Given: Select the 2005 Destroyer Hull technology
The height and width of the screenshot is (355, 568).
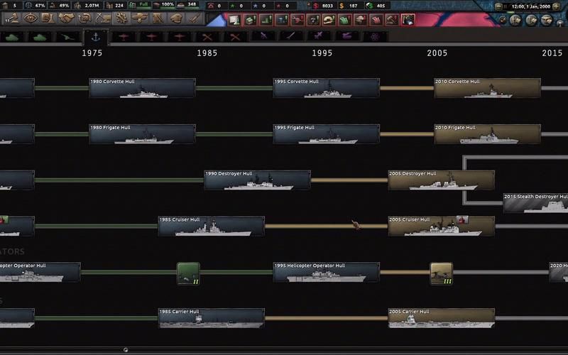Looking at the screenshot, I should (441, 180).
